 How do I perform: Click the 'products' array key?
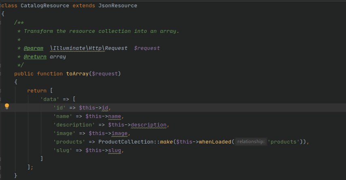coord(69,142)
